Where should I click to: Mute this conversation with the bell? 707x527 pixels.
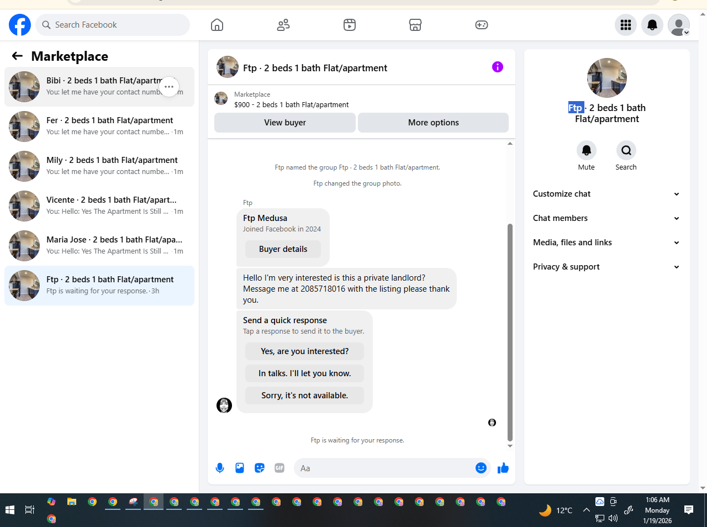(x=587, y=150)
